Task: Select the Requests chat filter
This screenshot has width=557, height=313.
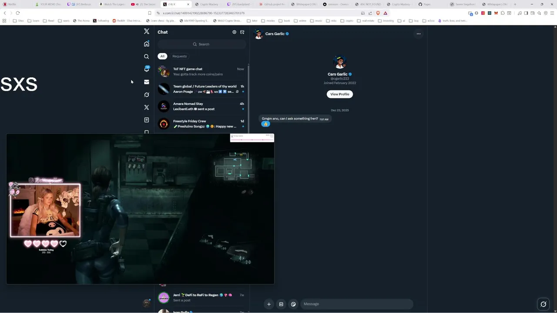Action: tap(179, 56)
